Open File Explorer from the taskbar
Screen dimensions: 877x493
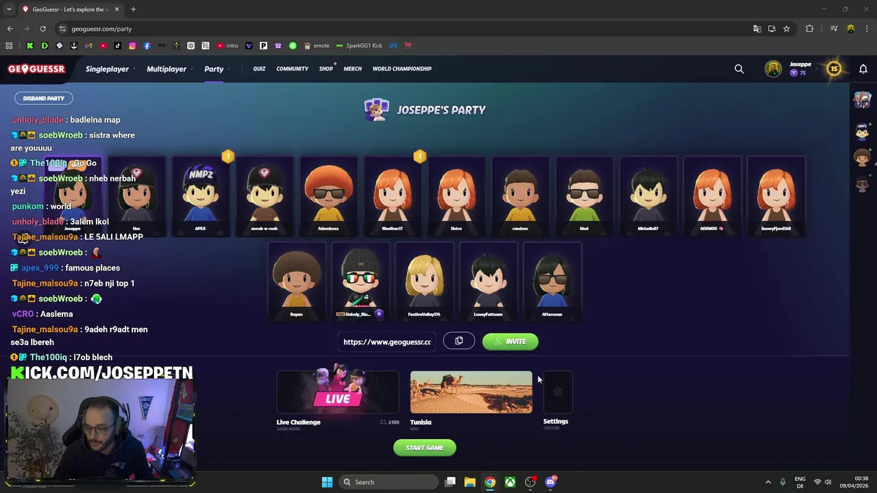click(470, 482)
